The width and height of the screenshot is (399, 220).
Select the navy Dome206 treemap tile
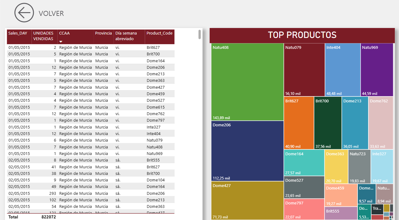coord(247,151)
